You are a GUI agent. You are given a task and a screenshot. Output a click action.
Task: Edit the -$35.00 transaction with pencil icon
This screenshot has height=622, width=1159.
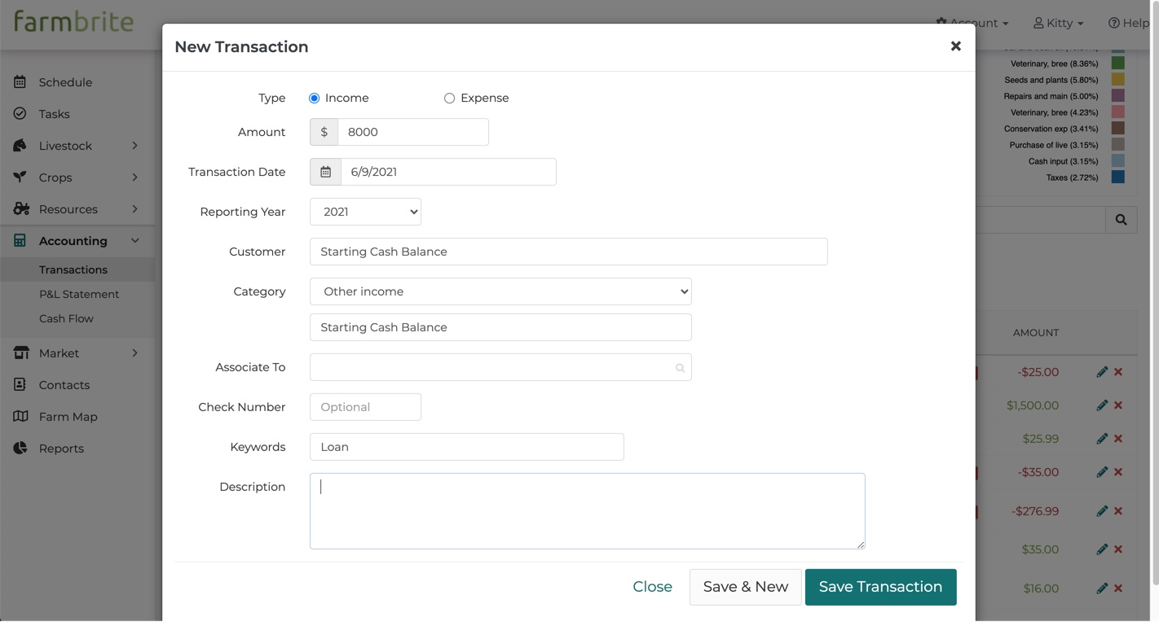click(x=1102, y=472)
